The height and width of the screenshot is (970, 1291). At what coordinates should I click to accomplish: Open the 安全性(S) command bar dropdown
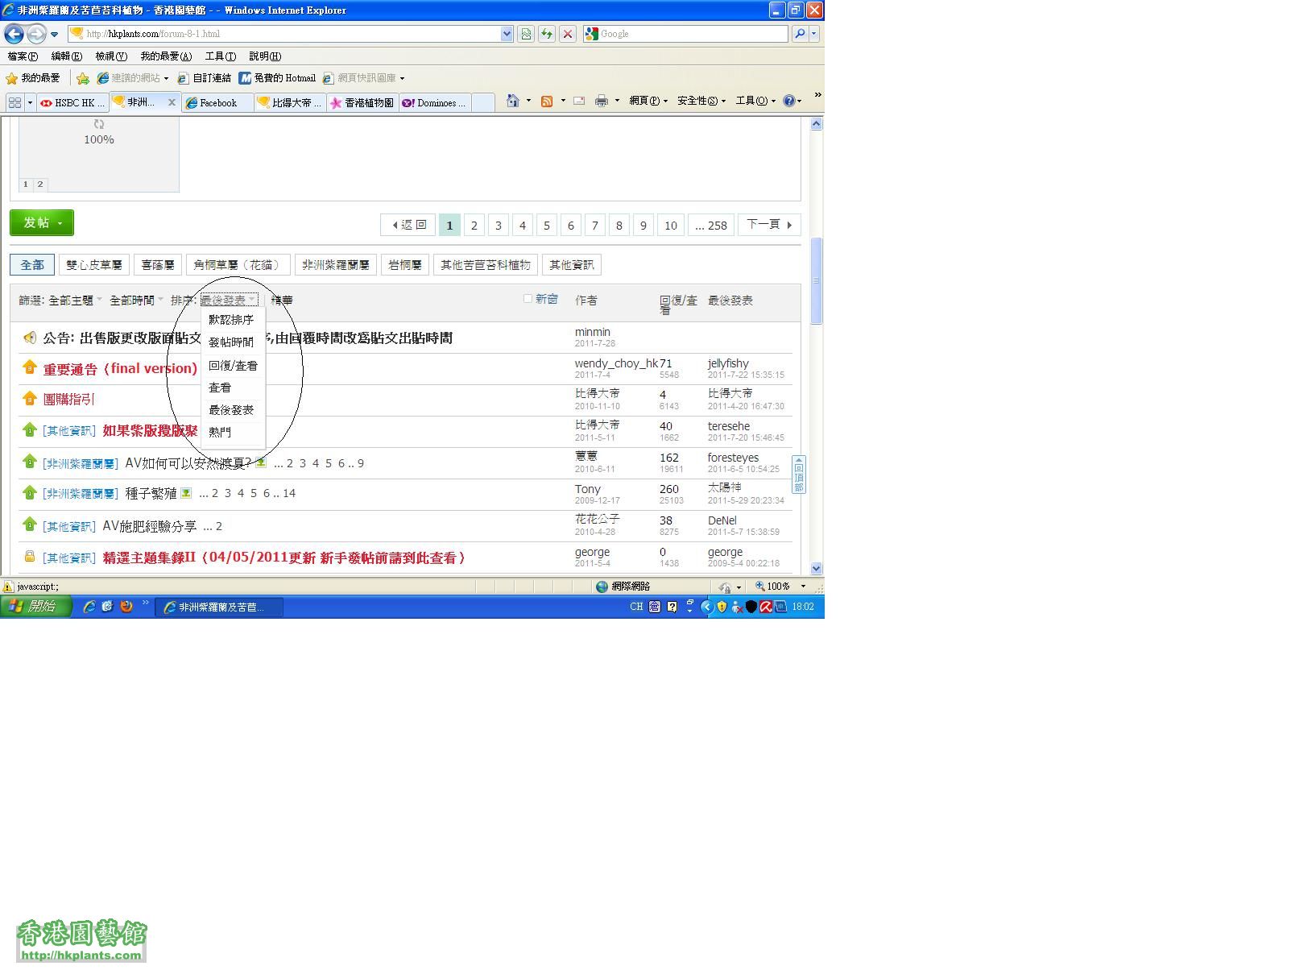tap(701, 101)
